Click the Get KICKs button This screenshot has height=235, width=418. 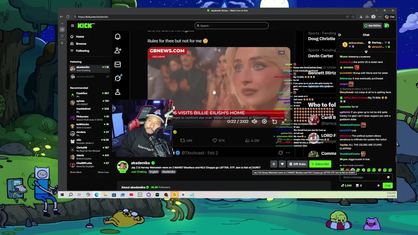click(x=372, y=25)
